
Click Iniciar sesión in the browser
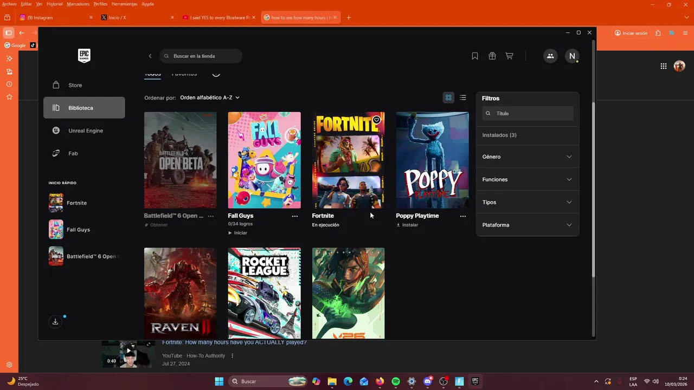click(x=631, y=33)
